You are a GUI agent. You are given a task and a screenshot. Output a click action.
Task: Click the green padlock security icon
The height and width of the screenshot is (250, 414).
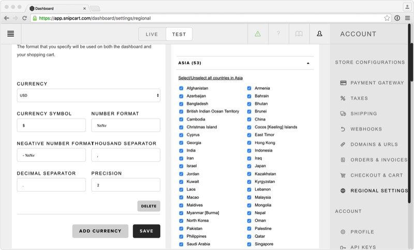35,18
